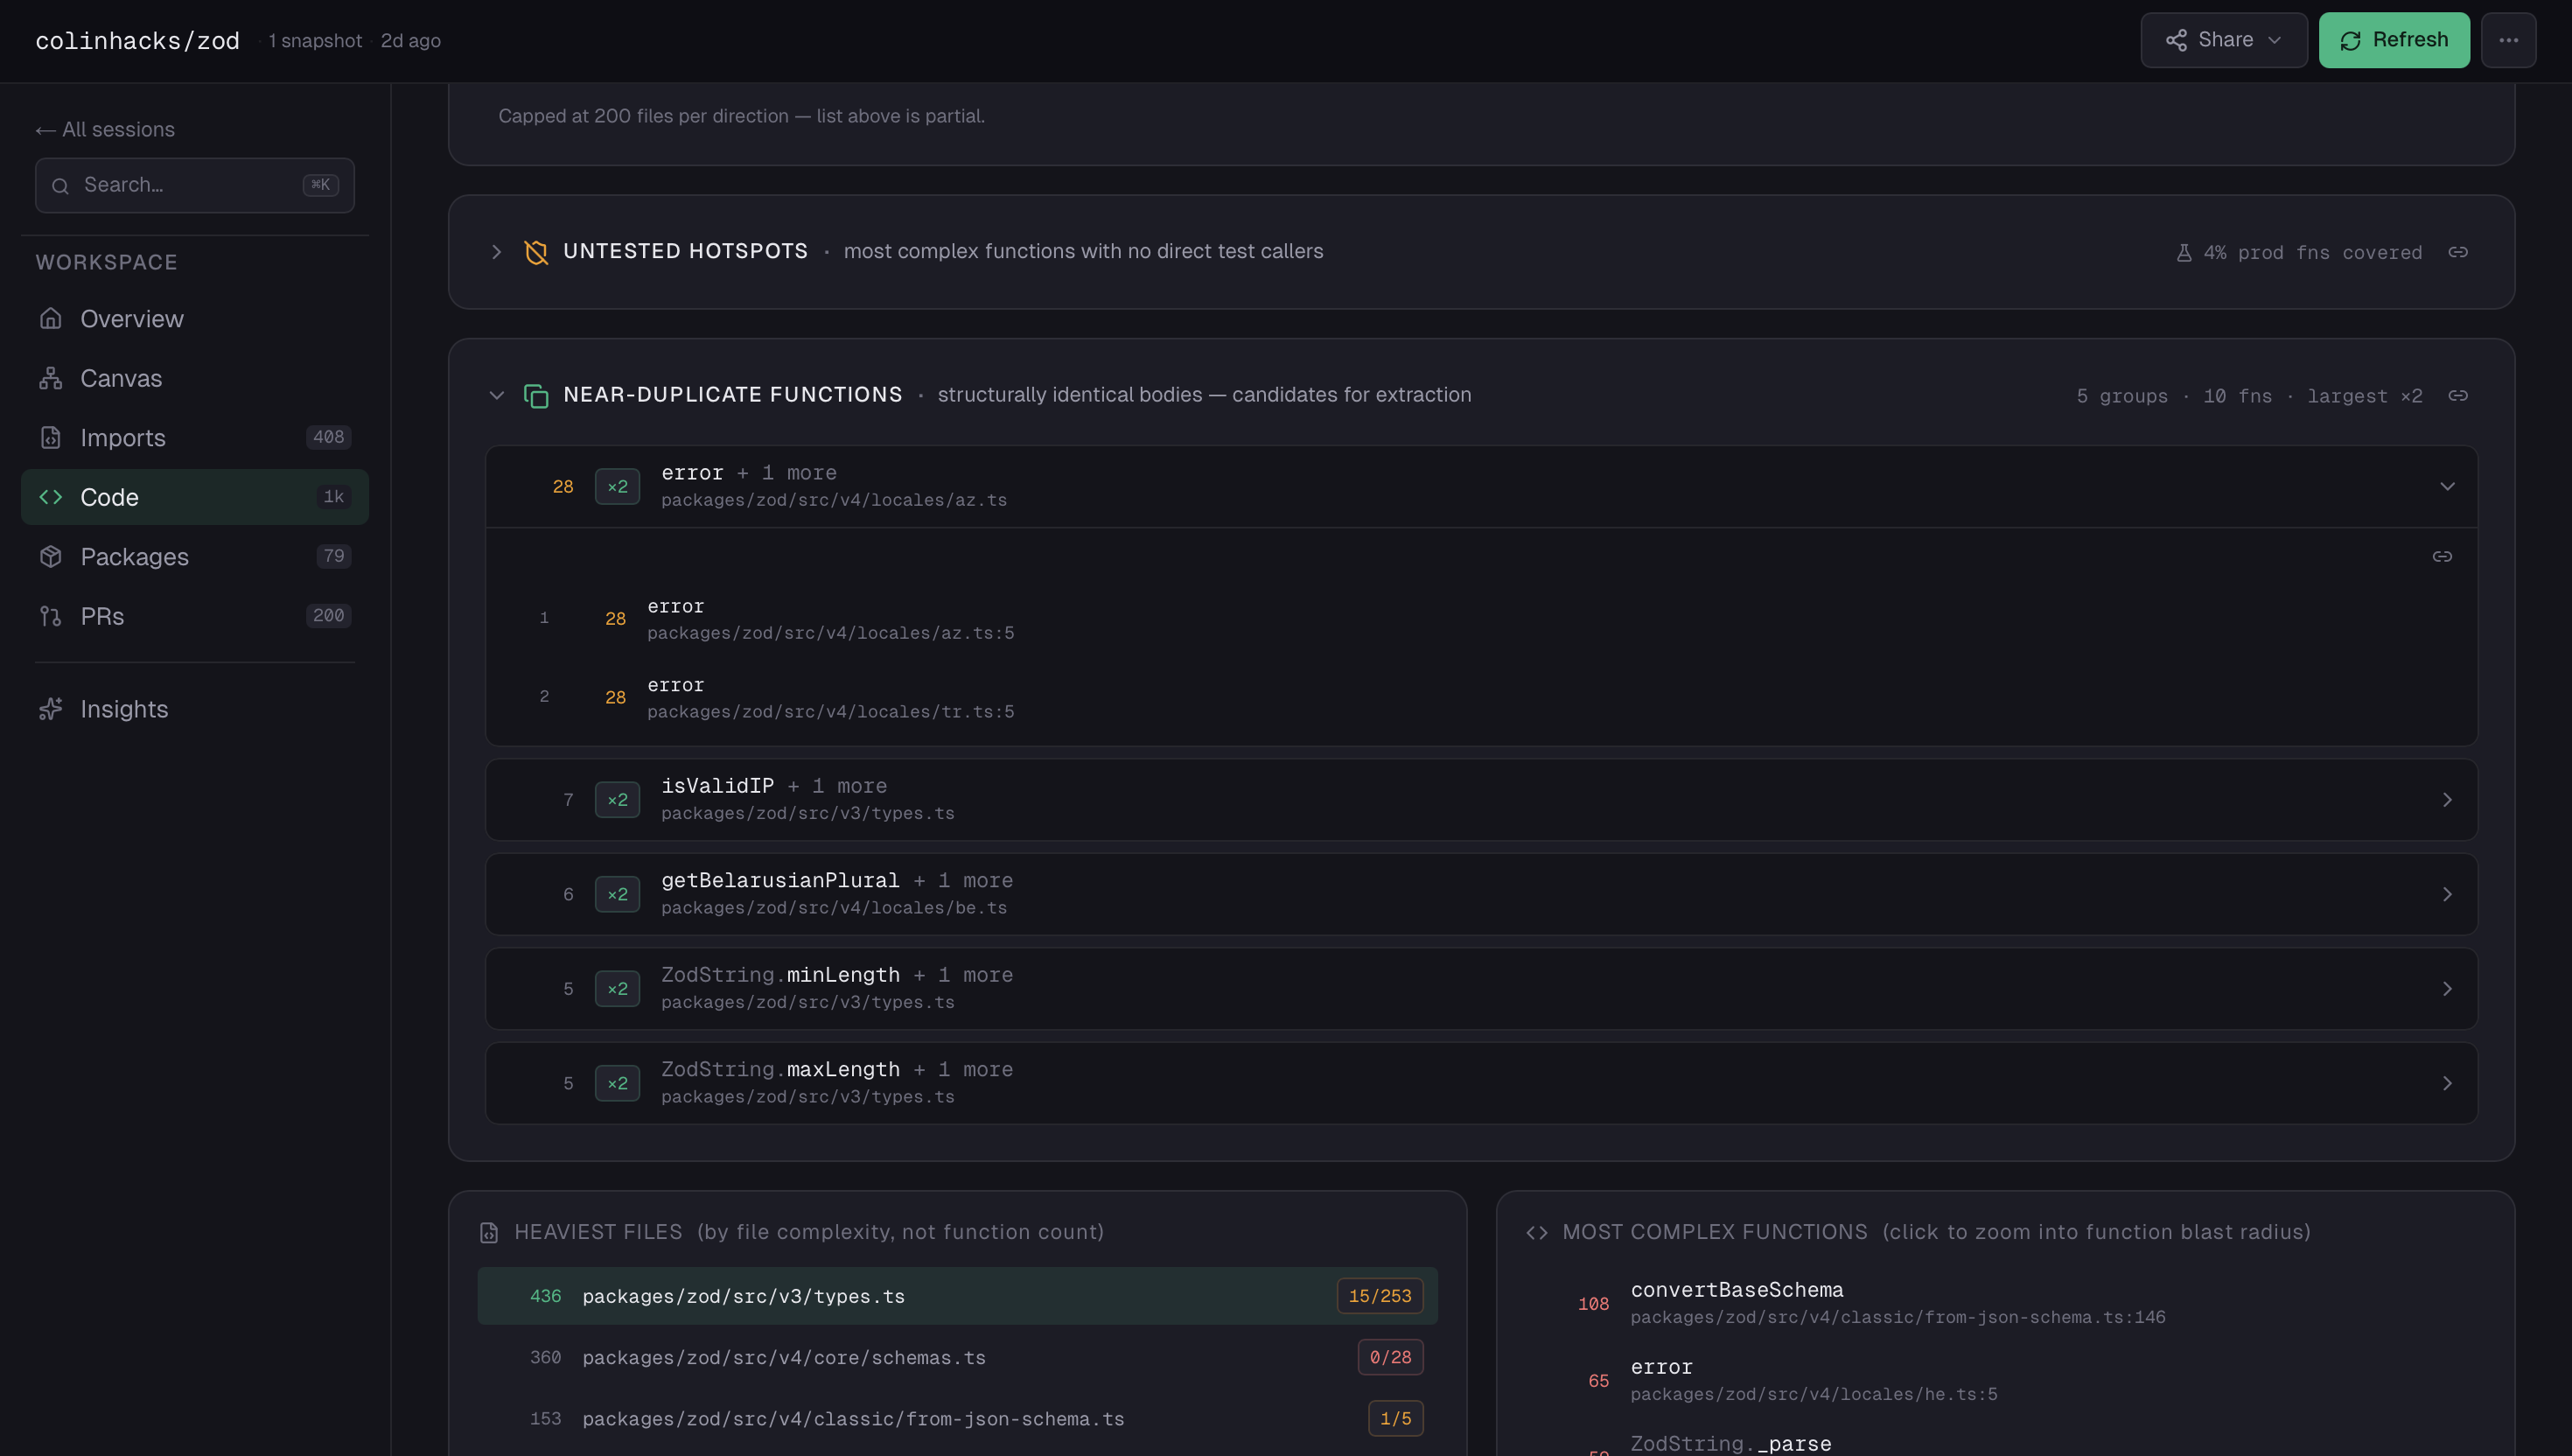
Task: Click the Code brackets icon in sidebar
Action: (51, 497)
